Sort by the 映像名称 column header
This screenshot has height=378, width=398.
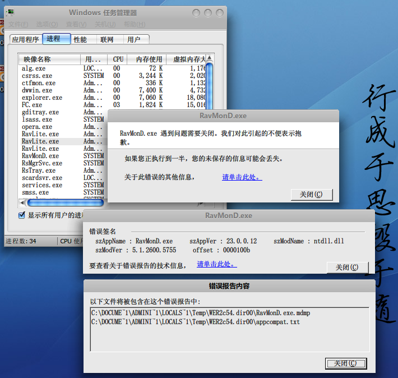coord(49,59)
